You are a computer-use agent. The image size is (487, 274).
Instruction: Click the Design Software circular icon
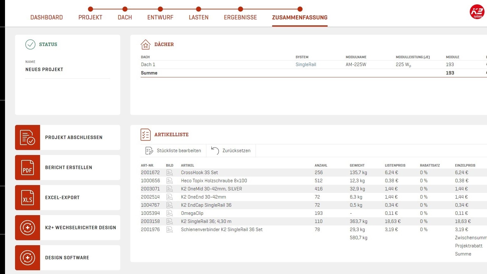click(x=28, y=258)
